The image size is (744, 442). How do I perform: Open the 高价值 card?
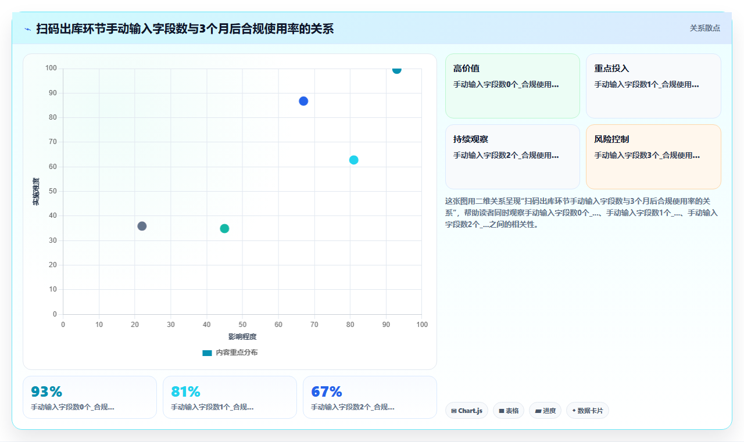pyautogui.click(x=513, y=86)
